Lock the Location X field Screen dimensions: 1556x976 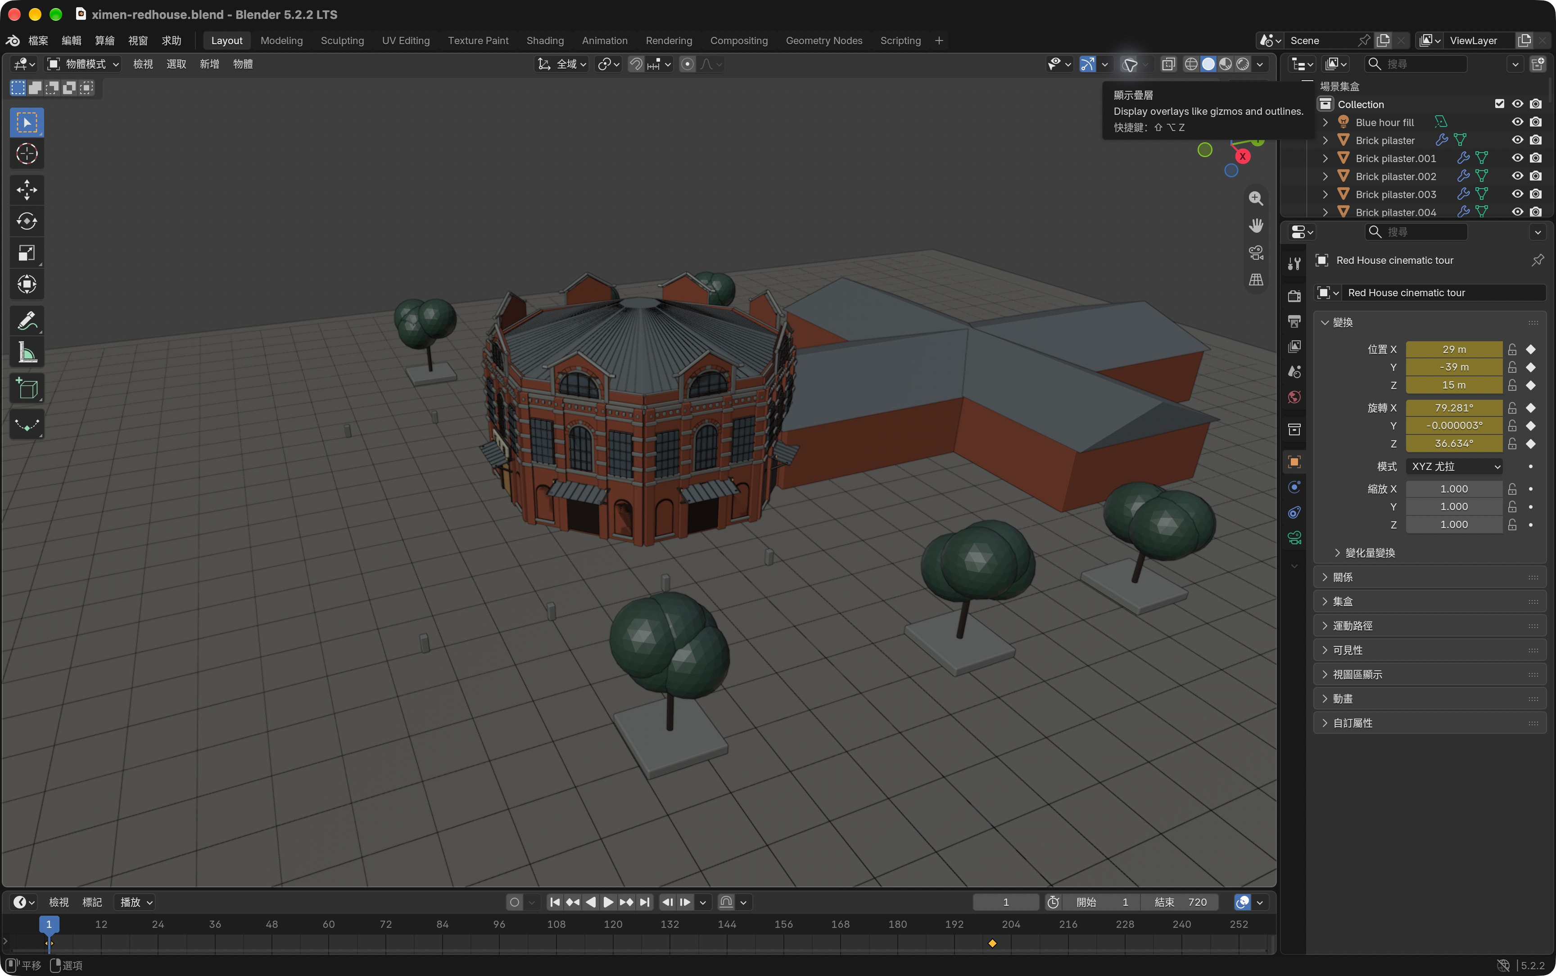click(x=1512, y=349)
